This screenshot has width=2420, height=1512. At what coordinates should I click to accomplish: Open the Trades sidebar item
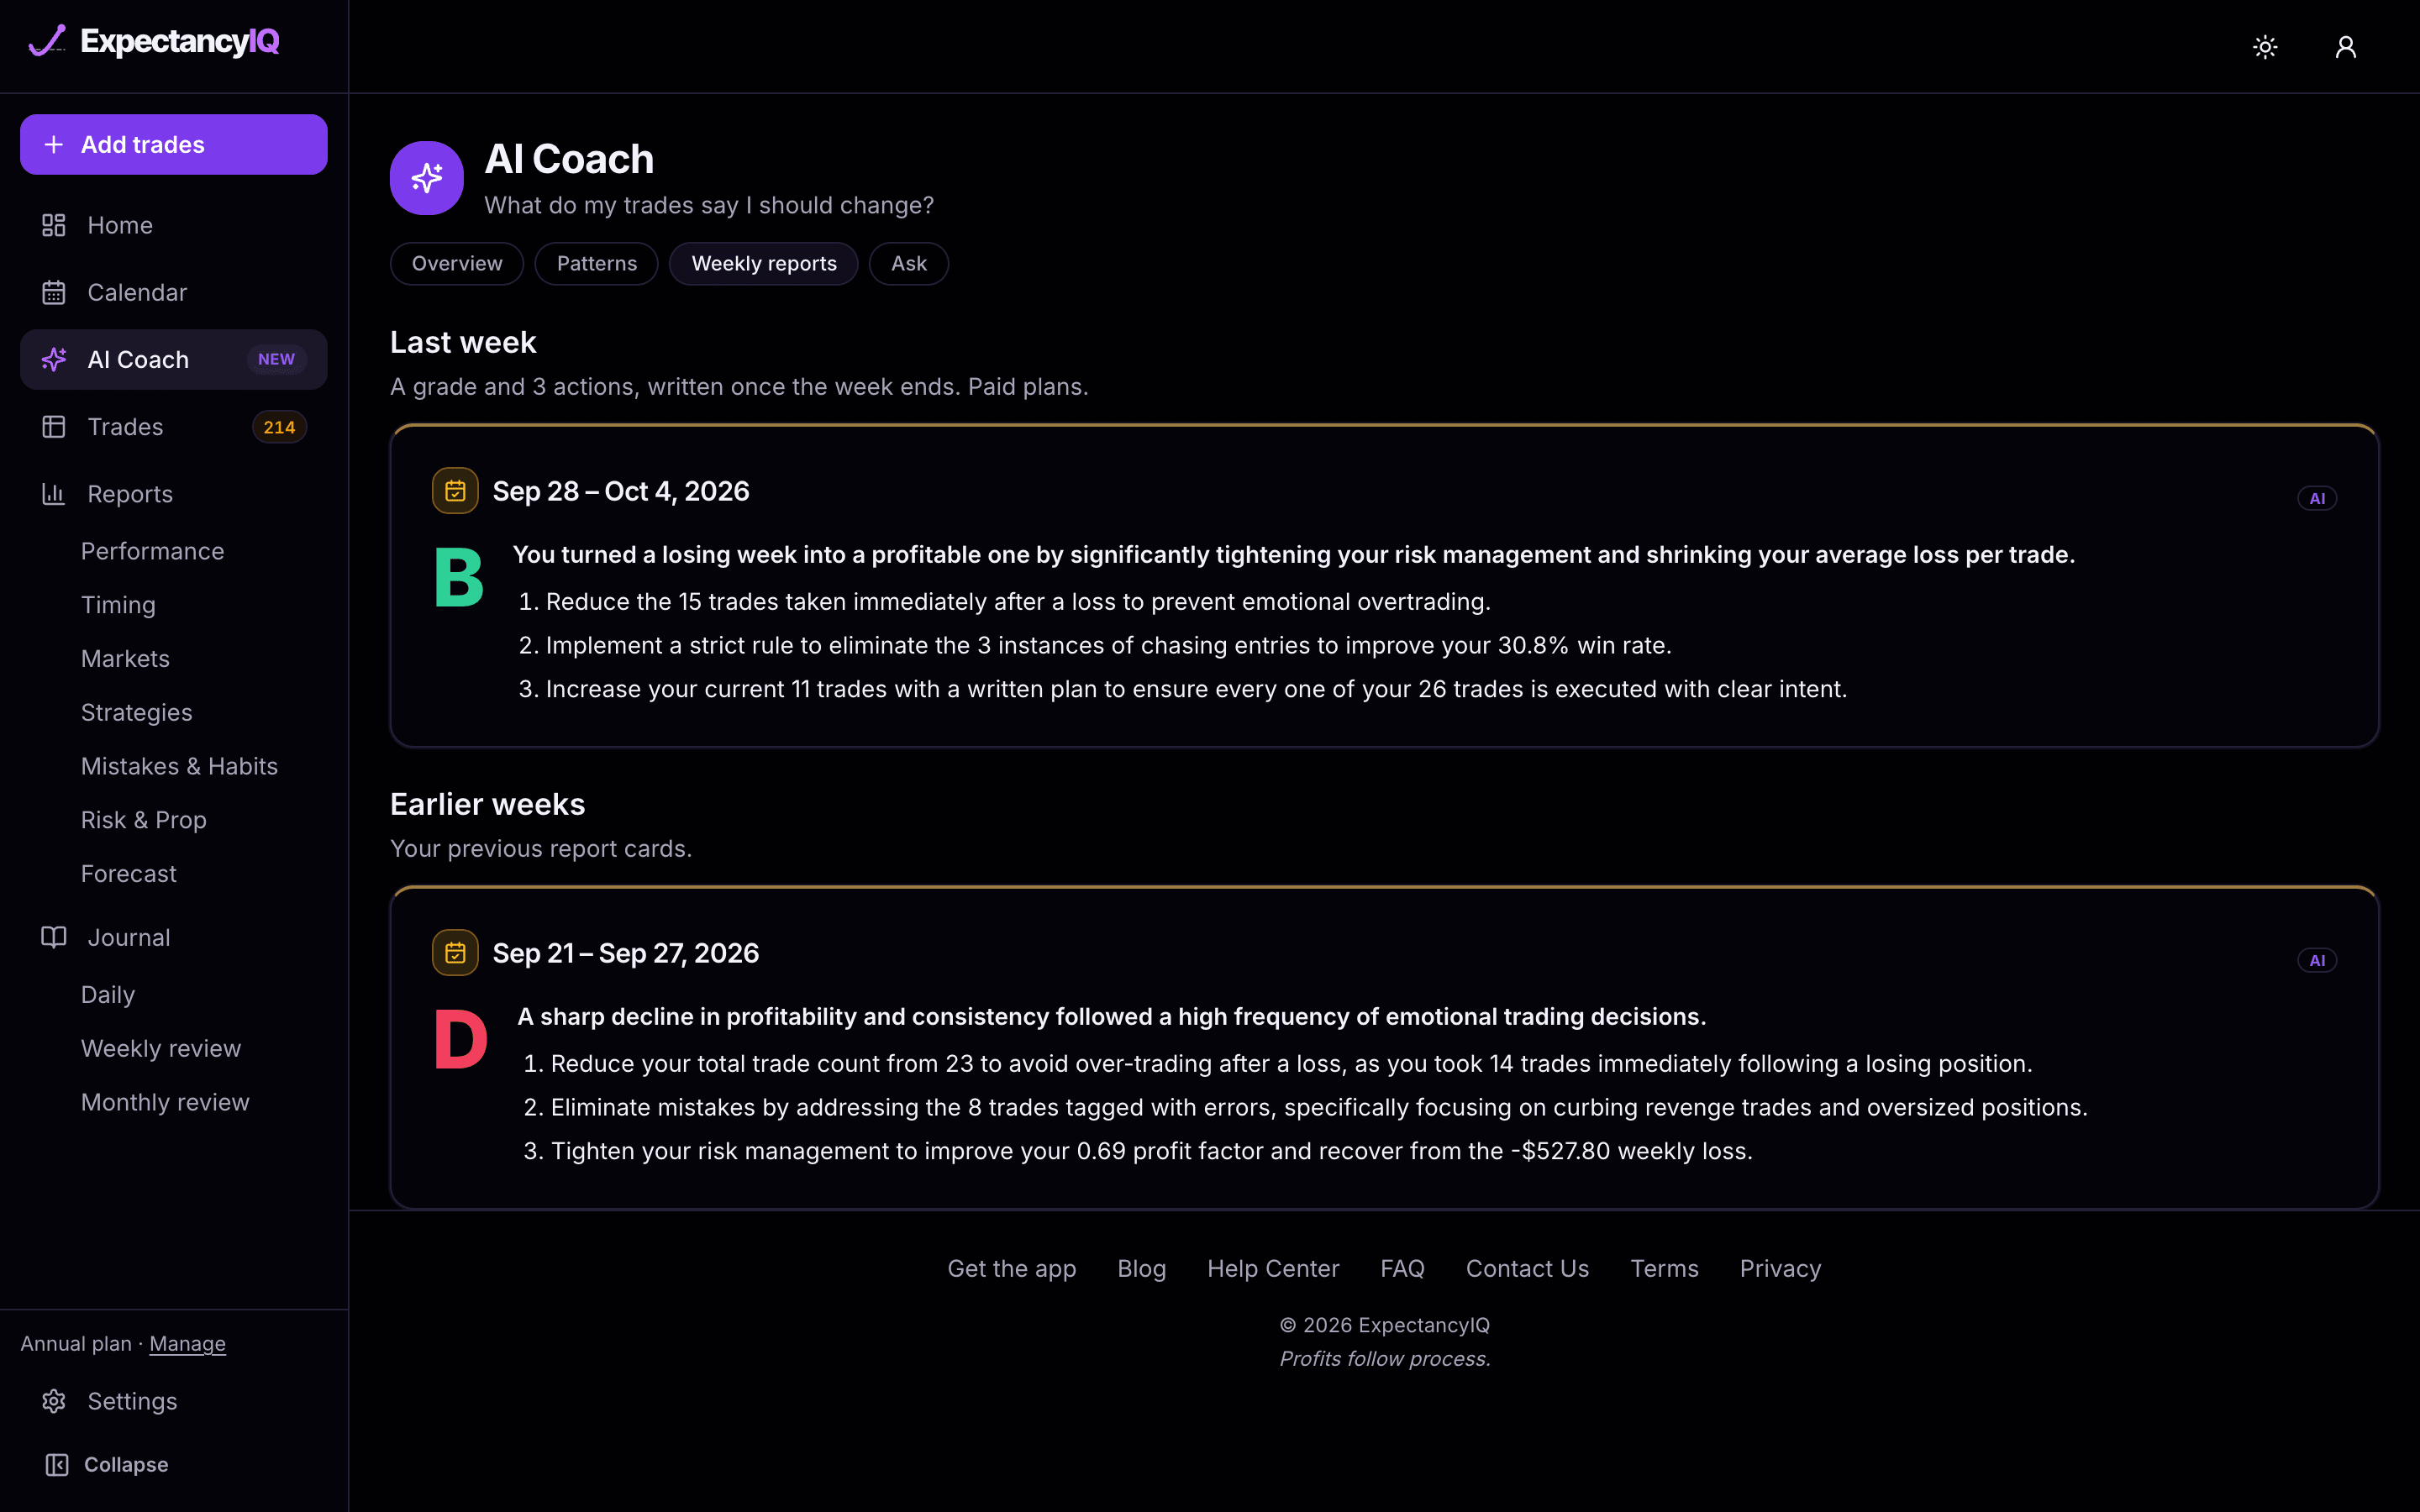[174, 427]
